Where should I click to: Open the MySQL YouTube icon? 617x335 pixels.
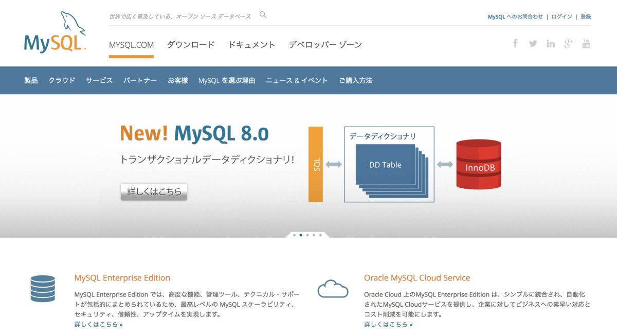[586, 44]
